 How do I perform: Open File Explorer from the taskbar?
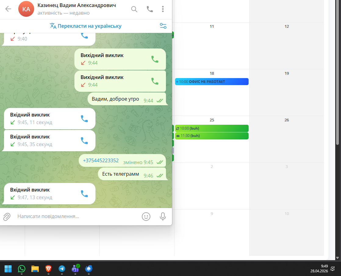click(35, 269)
